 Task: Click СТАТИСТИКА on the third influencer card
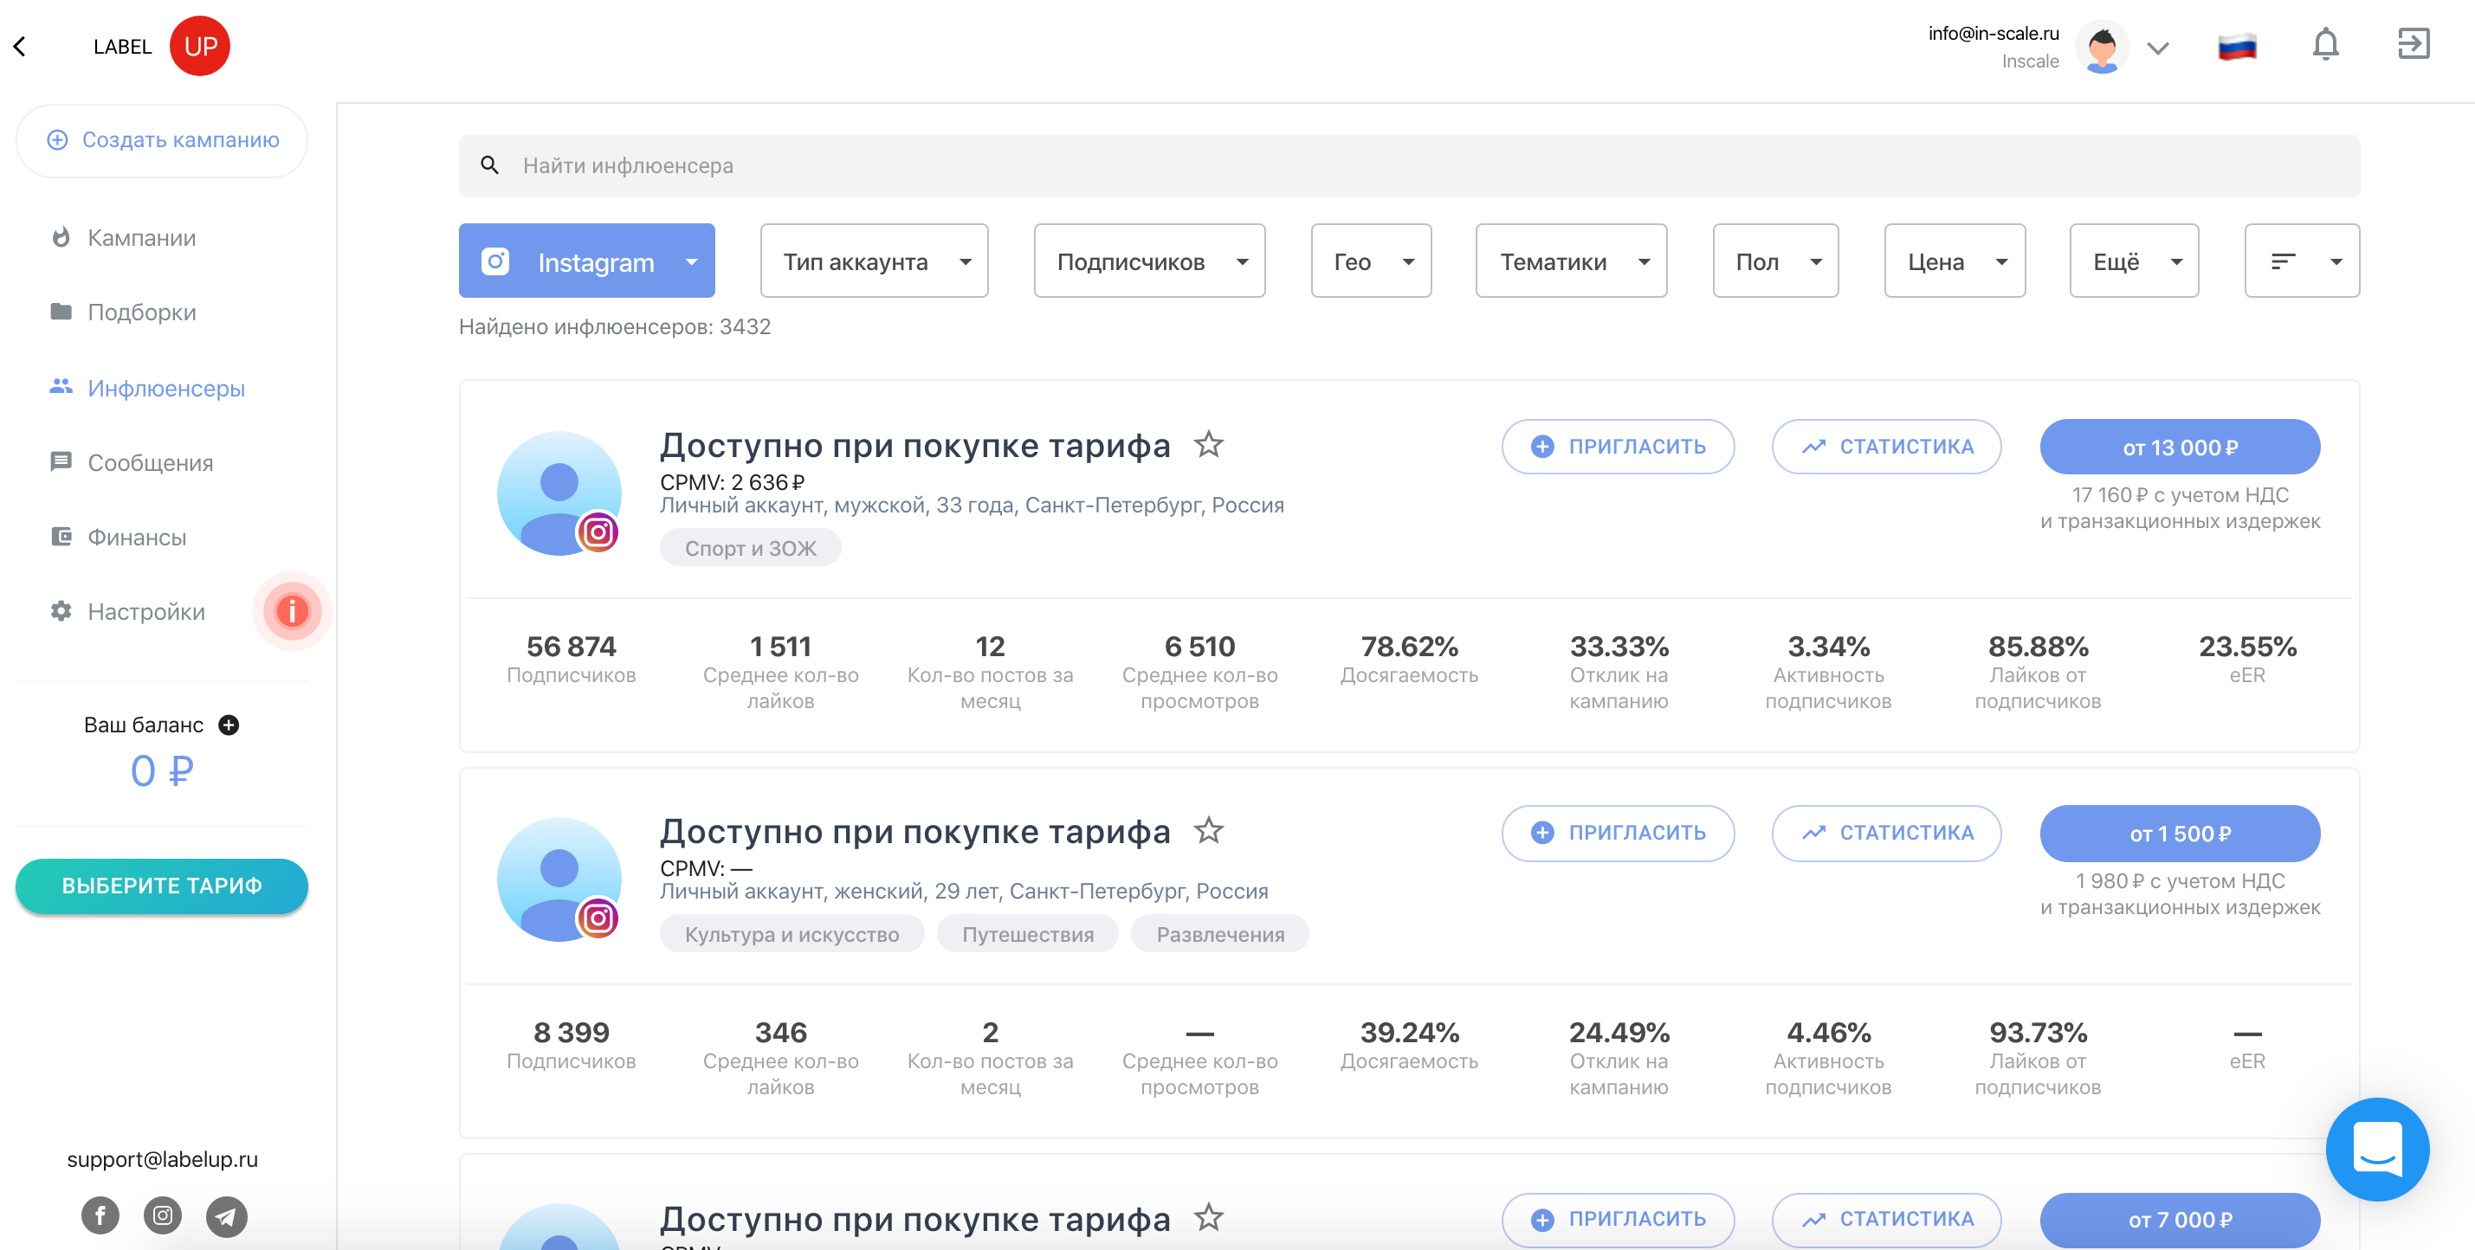pos(1886,1220)
